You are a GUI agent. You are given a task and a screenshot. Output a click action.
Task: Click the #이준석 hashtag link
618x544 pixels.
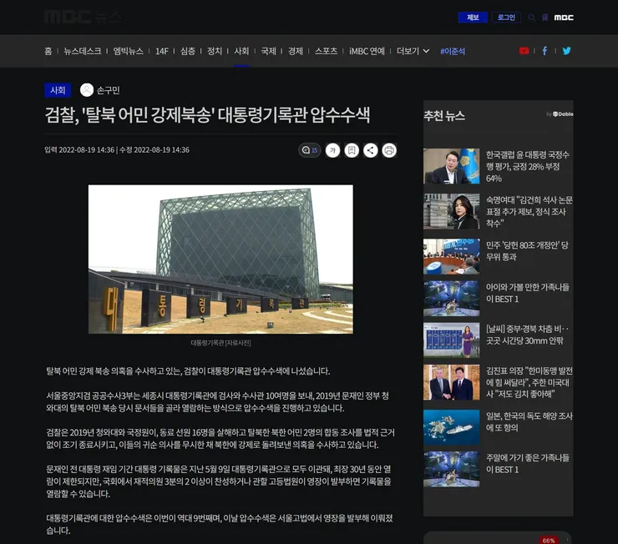tap(453, 51)
